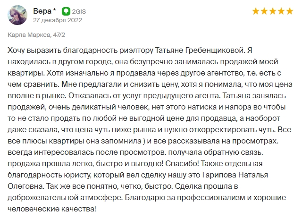Select the fourth rating star

(281, 11)
